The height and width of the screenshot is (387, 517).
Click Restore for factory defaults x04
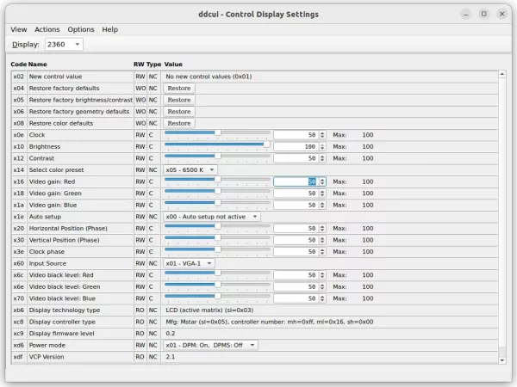(179, 89)
